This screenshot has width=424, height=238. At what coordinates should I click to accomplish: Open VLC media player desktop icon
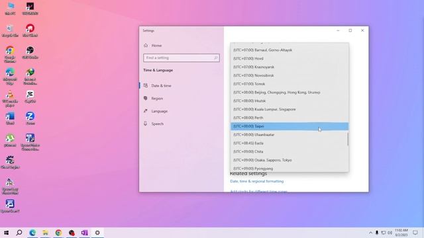[x=11, y=99]
